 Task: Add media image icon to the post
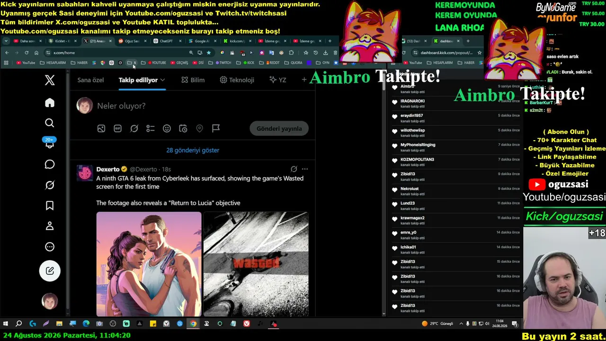pos(101,128)
